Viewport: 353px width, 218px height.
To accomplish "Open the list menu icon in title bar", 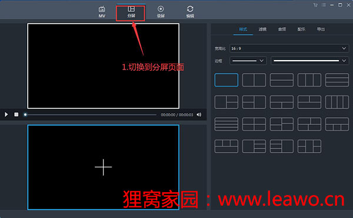I will [324, 5].
